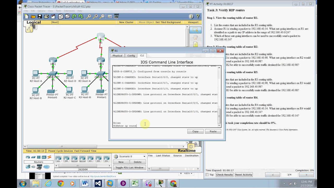Click the Logical workspace navigation icon
Screen dimensions: 334x188
pyautogui.click(x=29, y=29)
